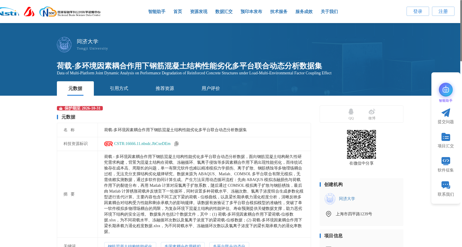Click the Tongji University emblem in banner
Viewport: 462px width, 247px height.
(x=64, y=45)
